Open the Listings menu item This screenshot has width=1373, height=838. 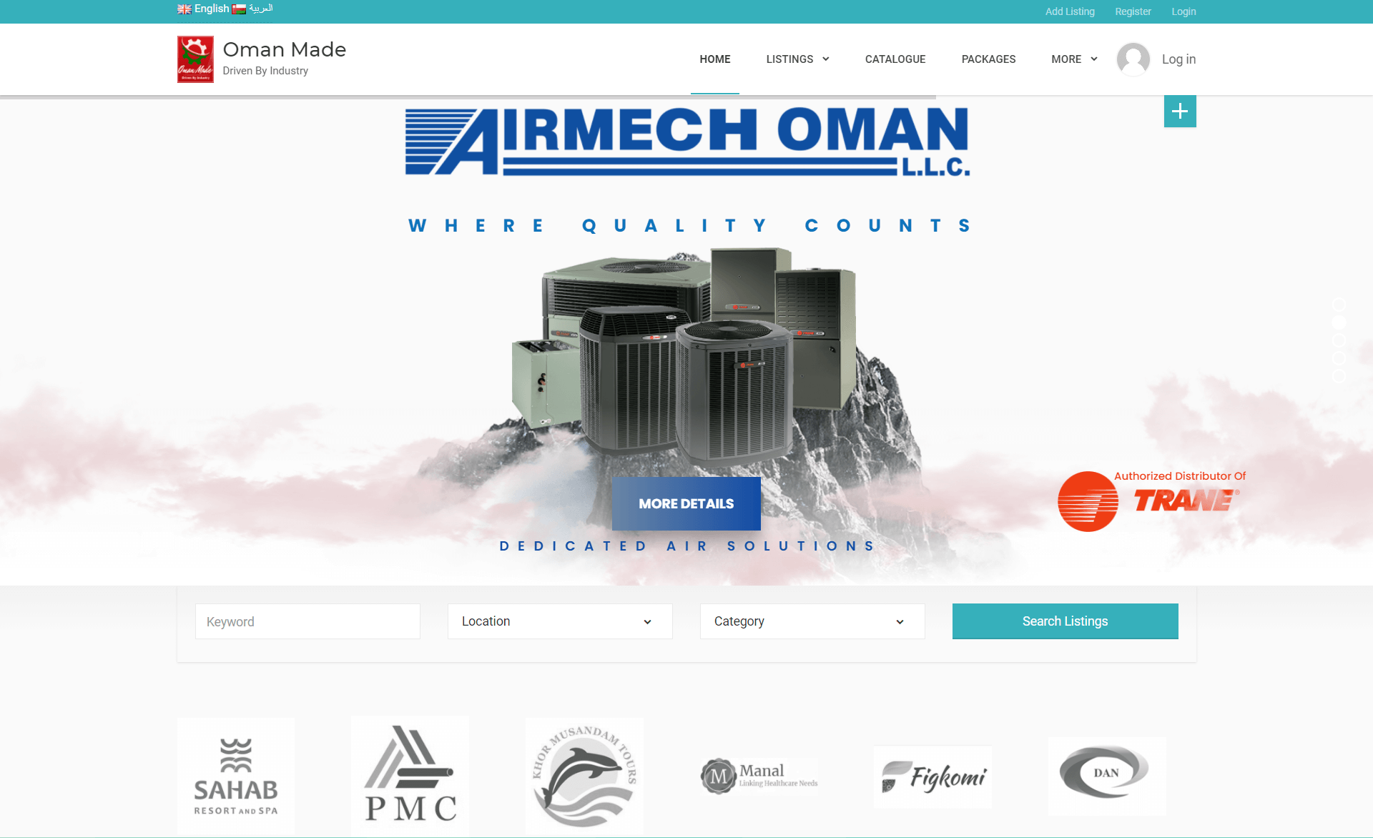point(789,59)
